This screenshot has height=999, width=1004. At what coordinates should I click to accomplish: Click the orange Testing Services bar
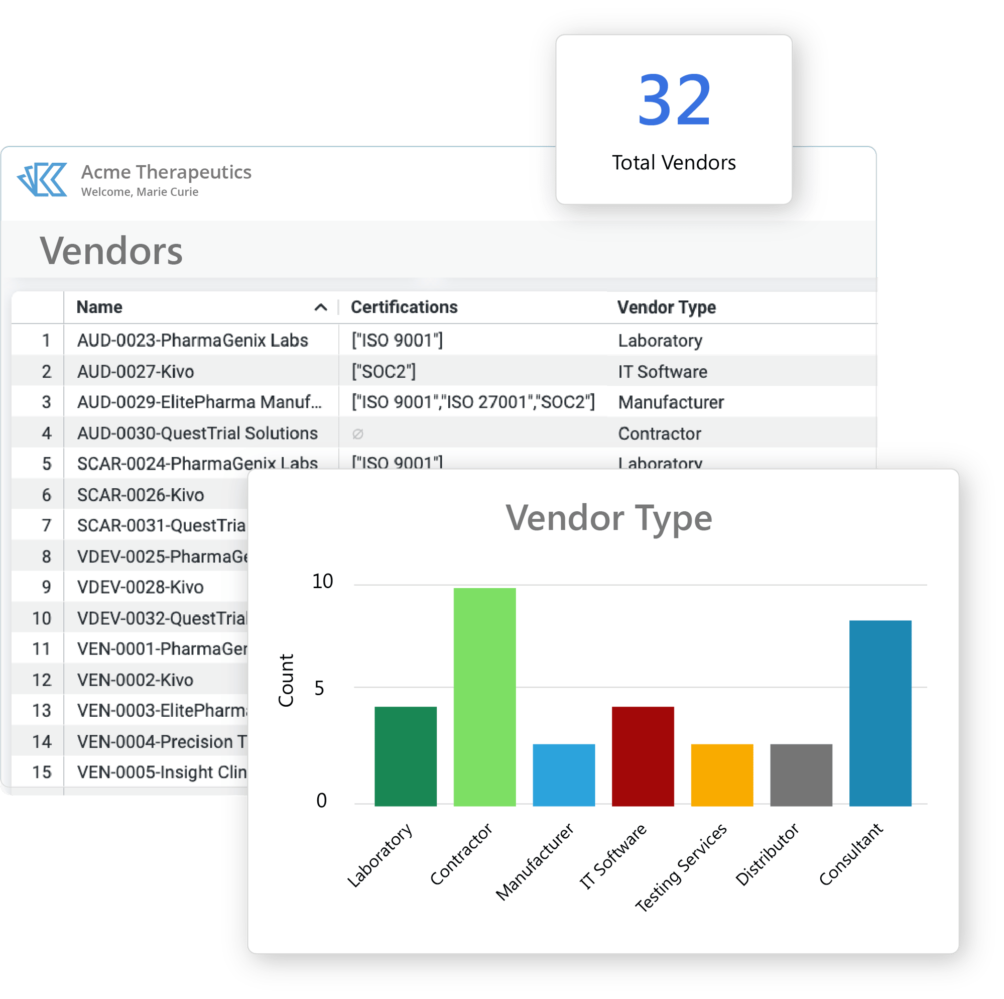click(722, 775)
